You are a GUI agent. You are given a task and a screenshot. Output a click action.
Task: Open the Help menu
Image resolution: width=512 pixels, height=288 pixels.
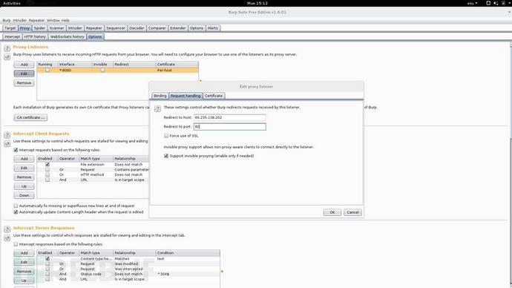click(x=65, y=20)
